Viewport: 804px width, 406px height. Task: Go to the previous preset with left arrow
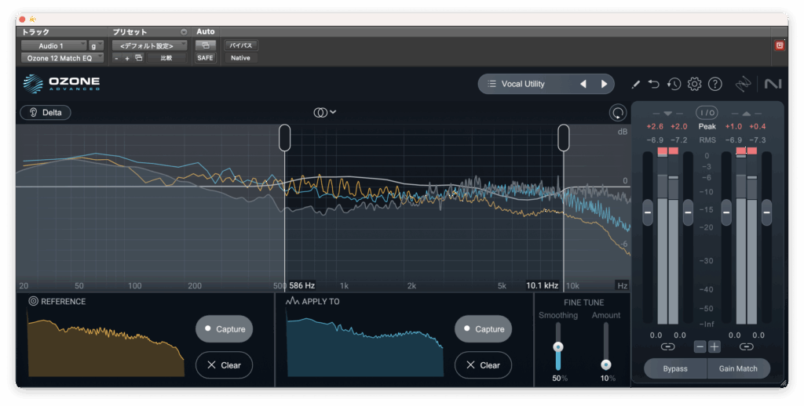click(583, 84)
